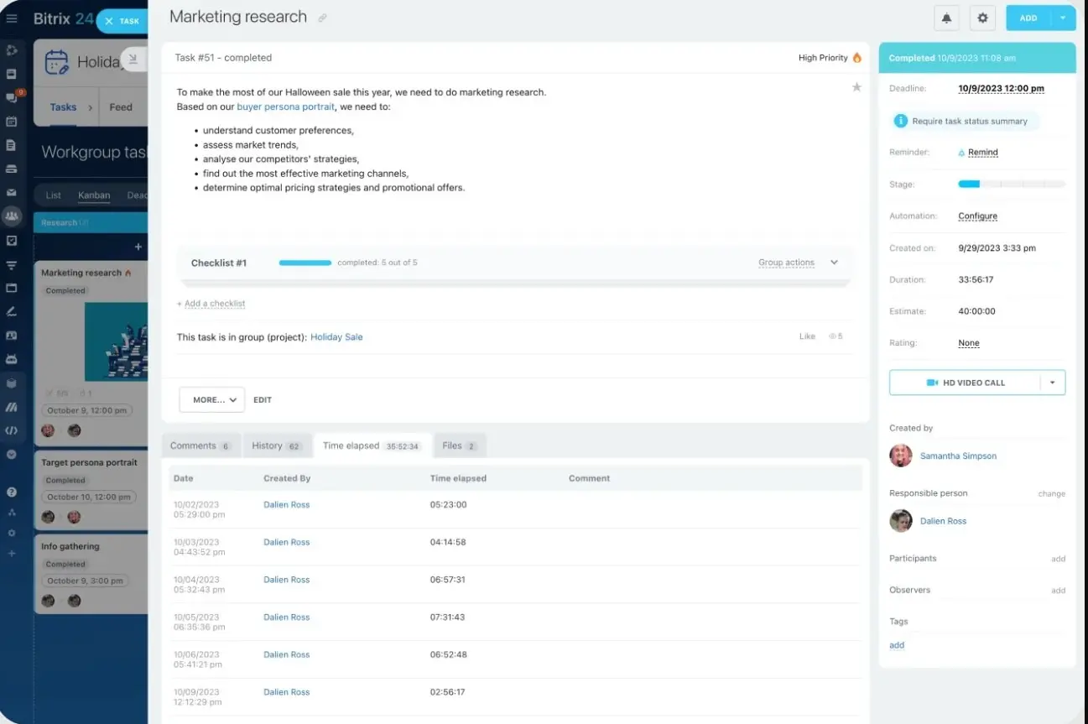Open the History tab

276,445
